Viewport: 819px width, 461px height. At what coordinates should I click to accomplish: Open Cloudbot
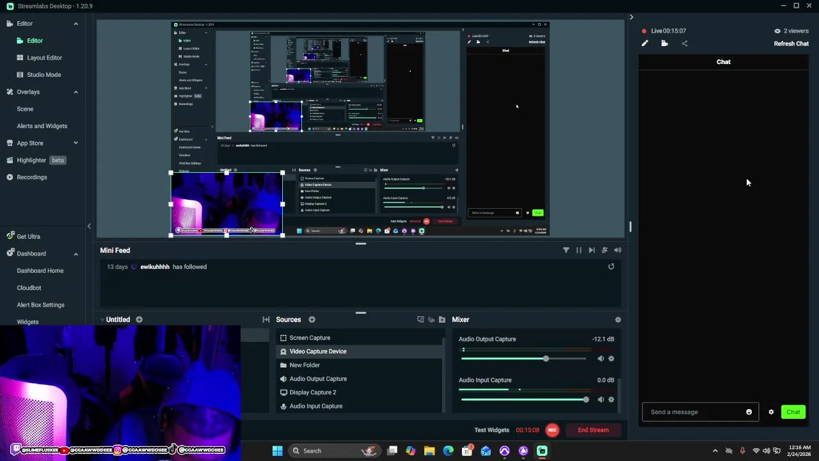point(29,287)
